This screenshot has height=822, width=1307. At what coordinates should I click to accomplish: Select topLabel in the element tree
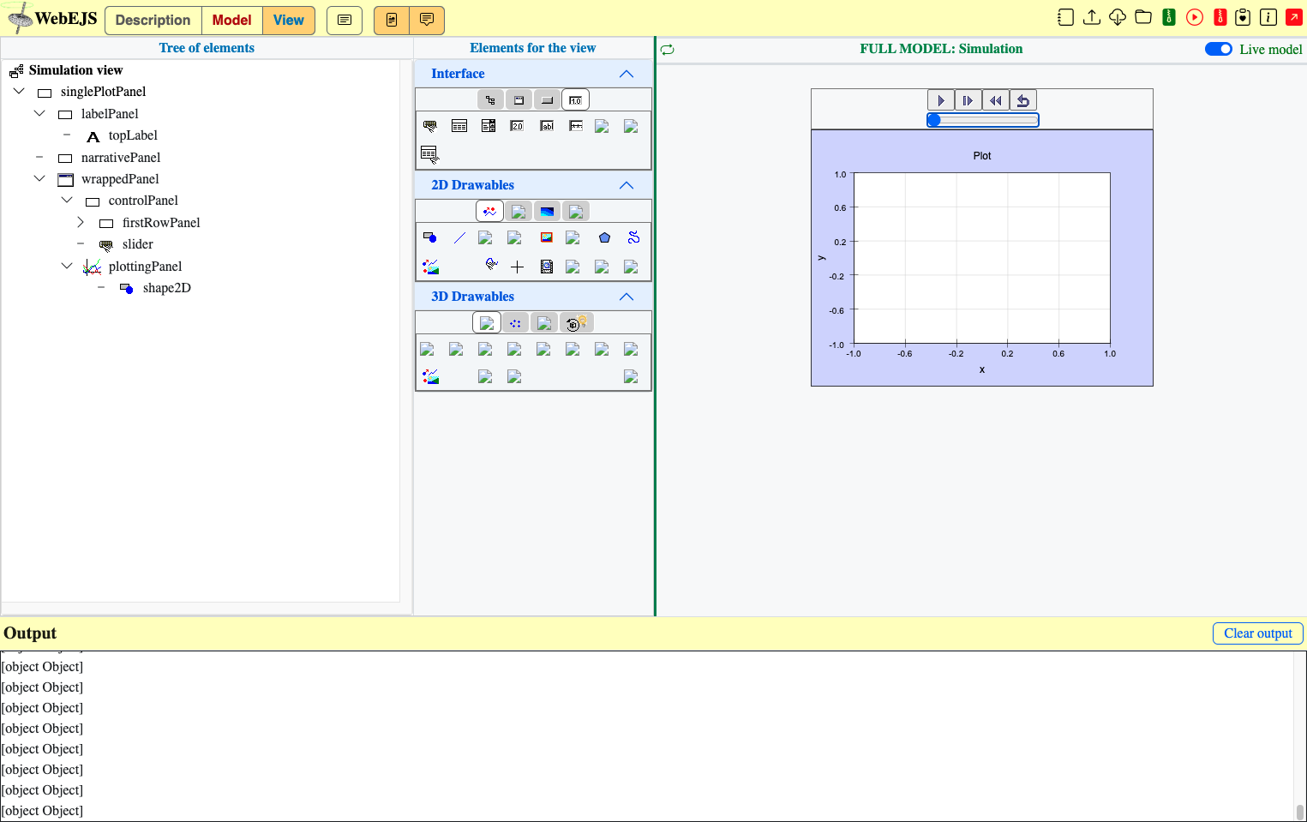tap(133, 135)
